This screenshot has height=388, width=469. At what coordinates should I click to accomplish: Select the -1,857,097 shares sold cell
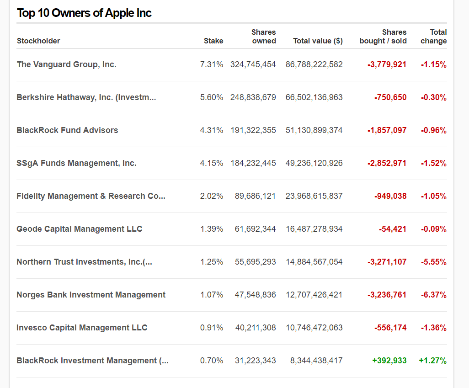[387, 130]
